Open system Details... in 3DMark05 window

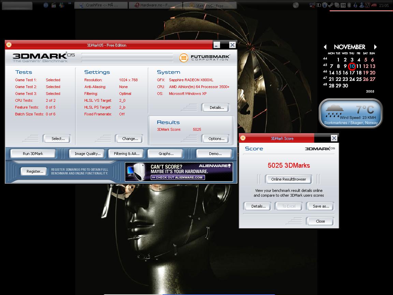point(215,107)
